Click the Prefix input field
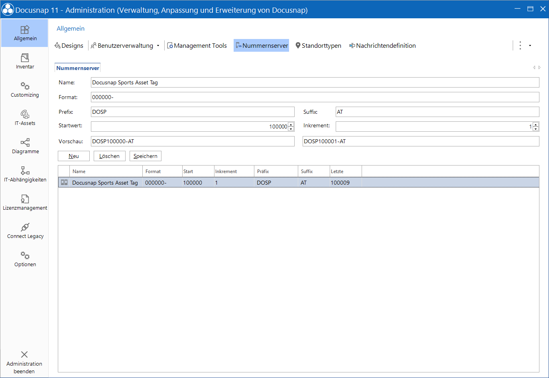Screen dimensions: 549x378 193,112
